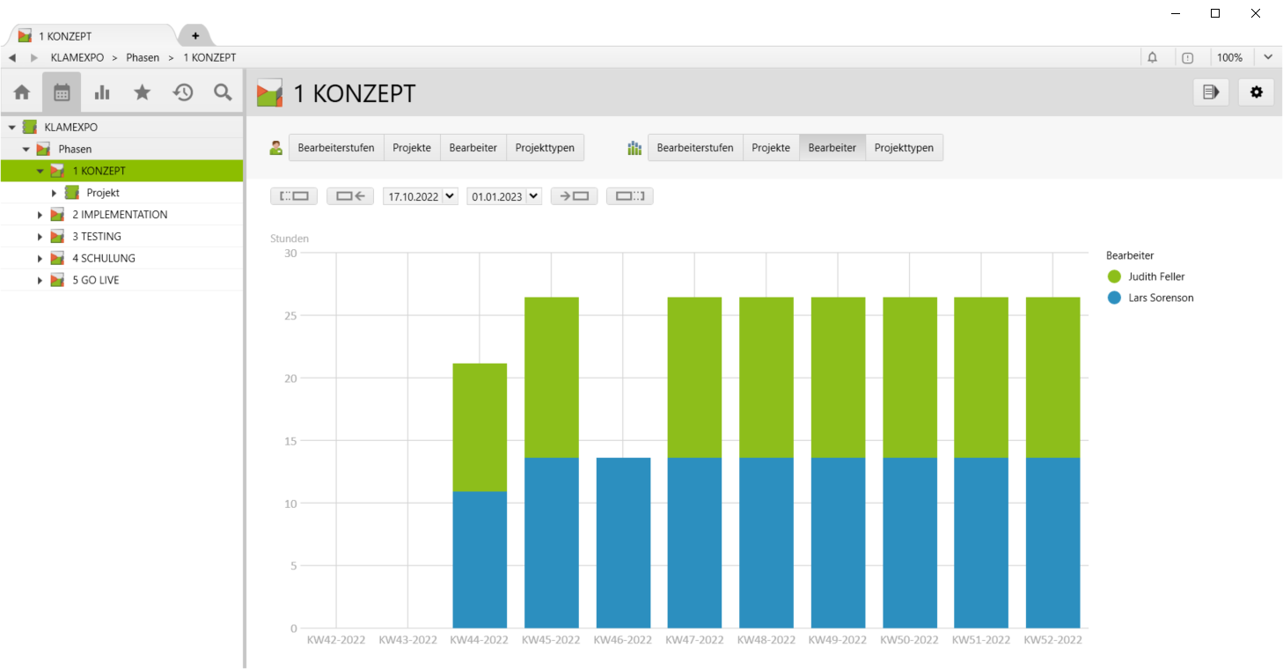
Task: Open the history clock icon
Action: click(183, 92)
